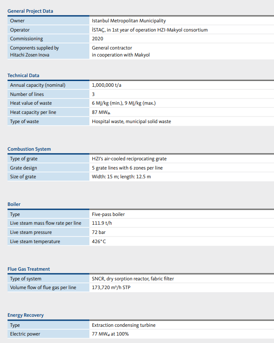
Task: Click the 72 bar live steam pressure value
Action: click(99, 232)
